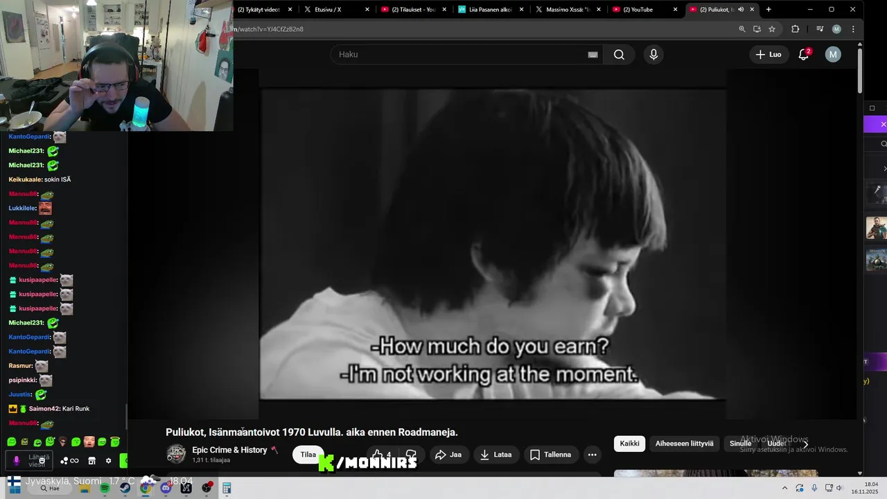This screenshot has width=887, height=499.
Task: Close the Massimo Xssä tab
Action: tap(599, 10)
